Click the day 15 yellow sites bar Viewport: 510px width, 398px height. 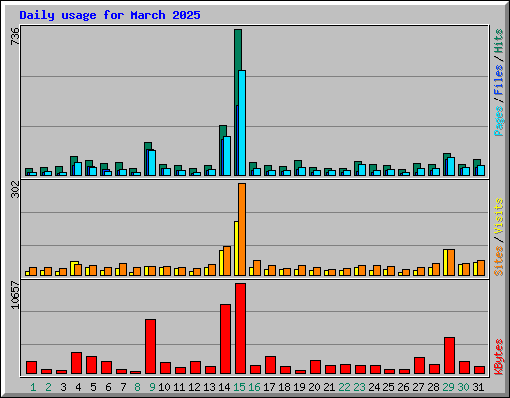[236, 248]
